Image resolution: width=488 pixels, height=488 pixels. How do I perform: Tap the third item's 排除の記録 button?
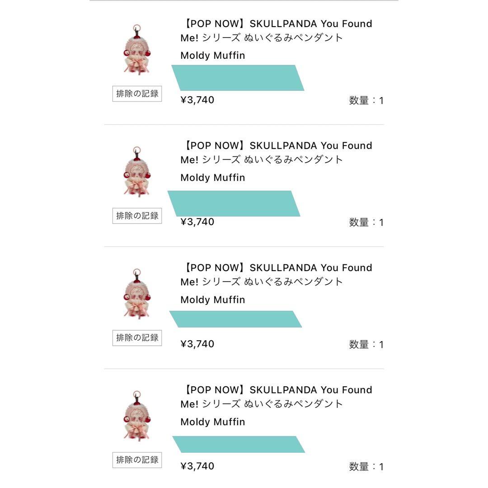pos(137,338)
